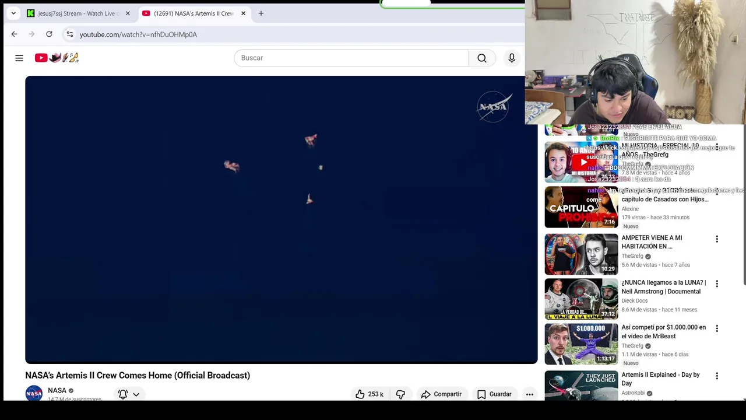Click the 253 k like count
The image size is (746, 420).
[376, 394]
